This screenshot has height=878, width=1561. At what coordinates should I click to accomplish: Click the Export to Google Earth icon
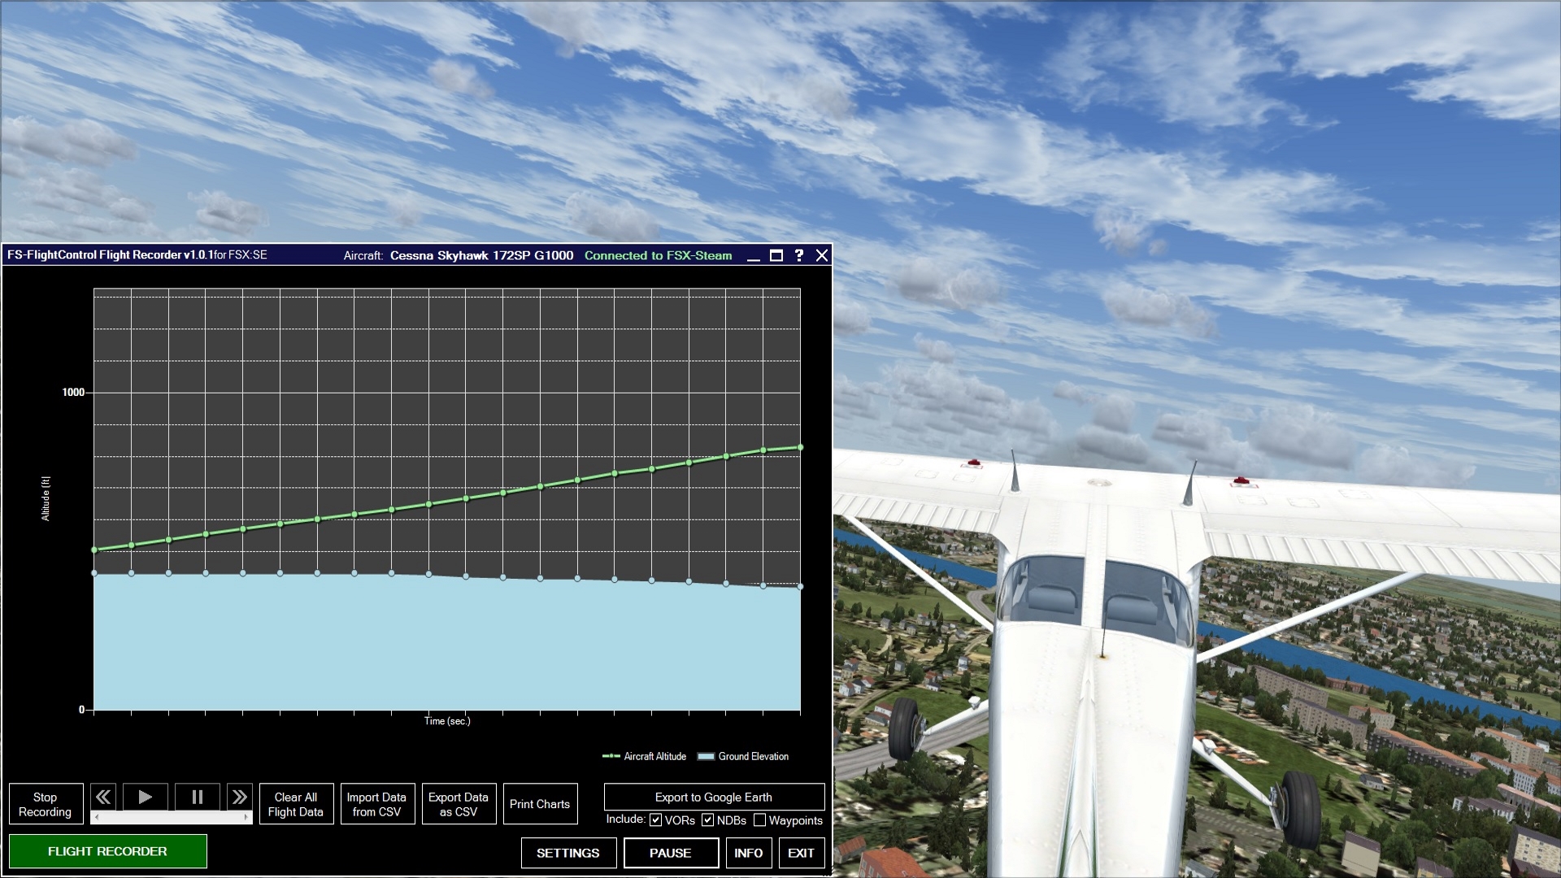[x=713, y=797]
